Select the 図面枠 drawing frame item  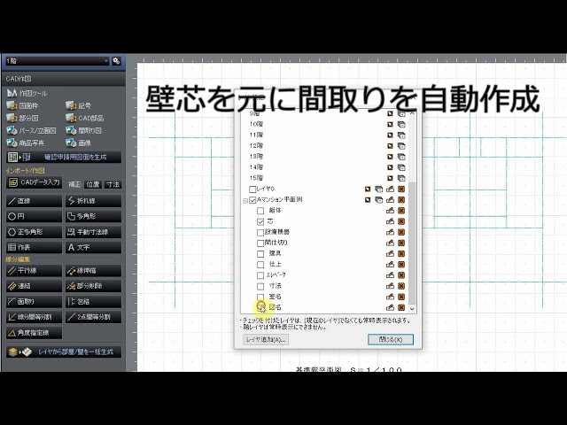pos(22,105)
